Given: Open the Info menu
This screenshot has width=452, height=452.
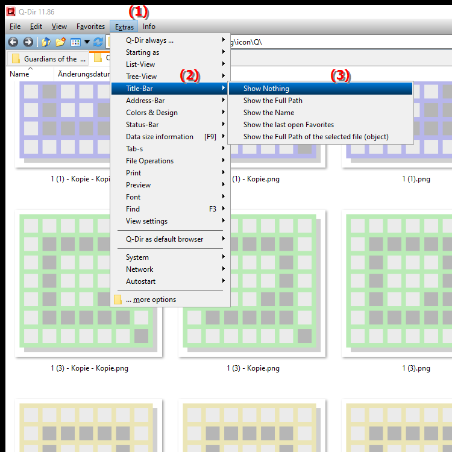Looking at the screenshot, I should (149, 27).
